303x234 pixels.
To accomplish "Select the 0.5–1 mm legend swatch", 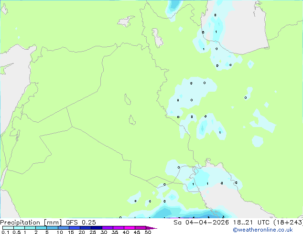I will tap(19, 228).
